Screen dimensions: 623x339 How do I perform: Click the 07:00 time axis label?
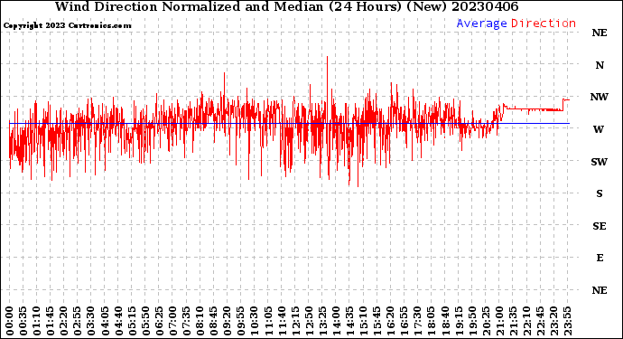(172, 321)
